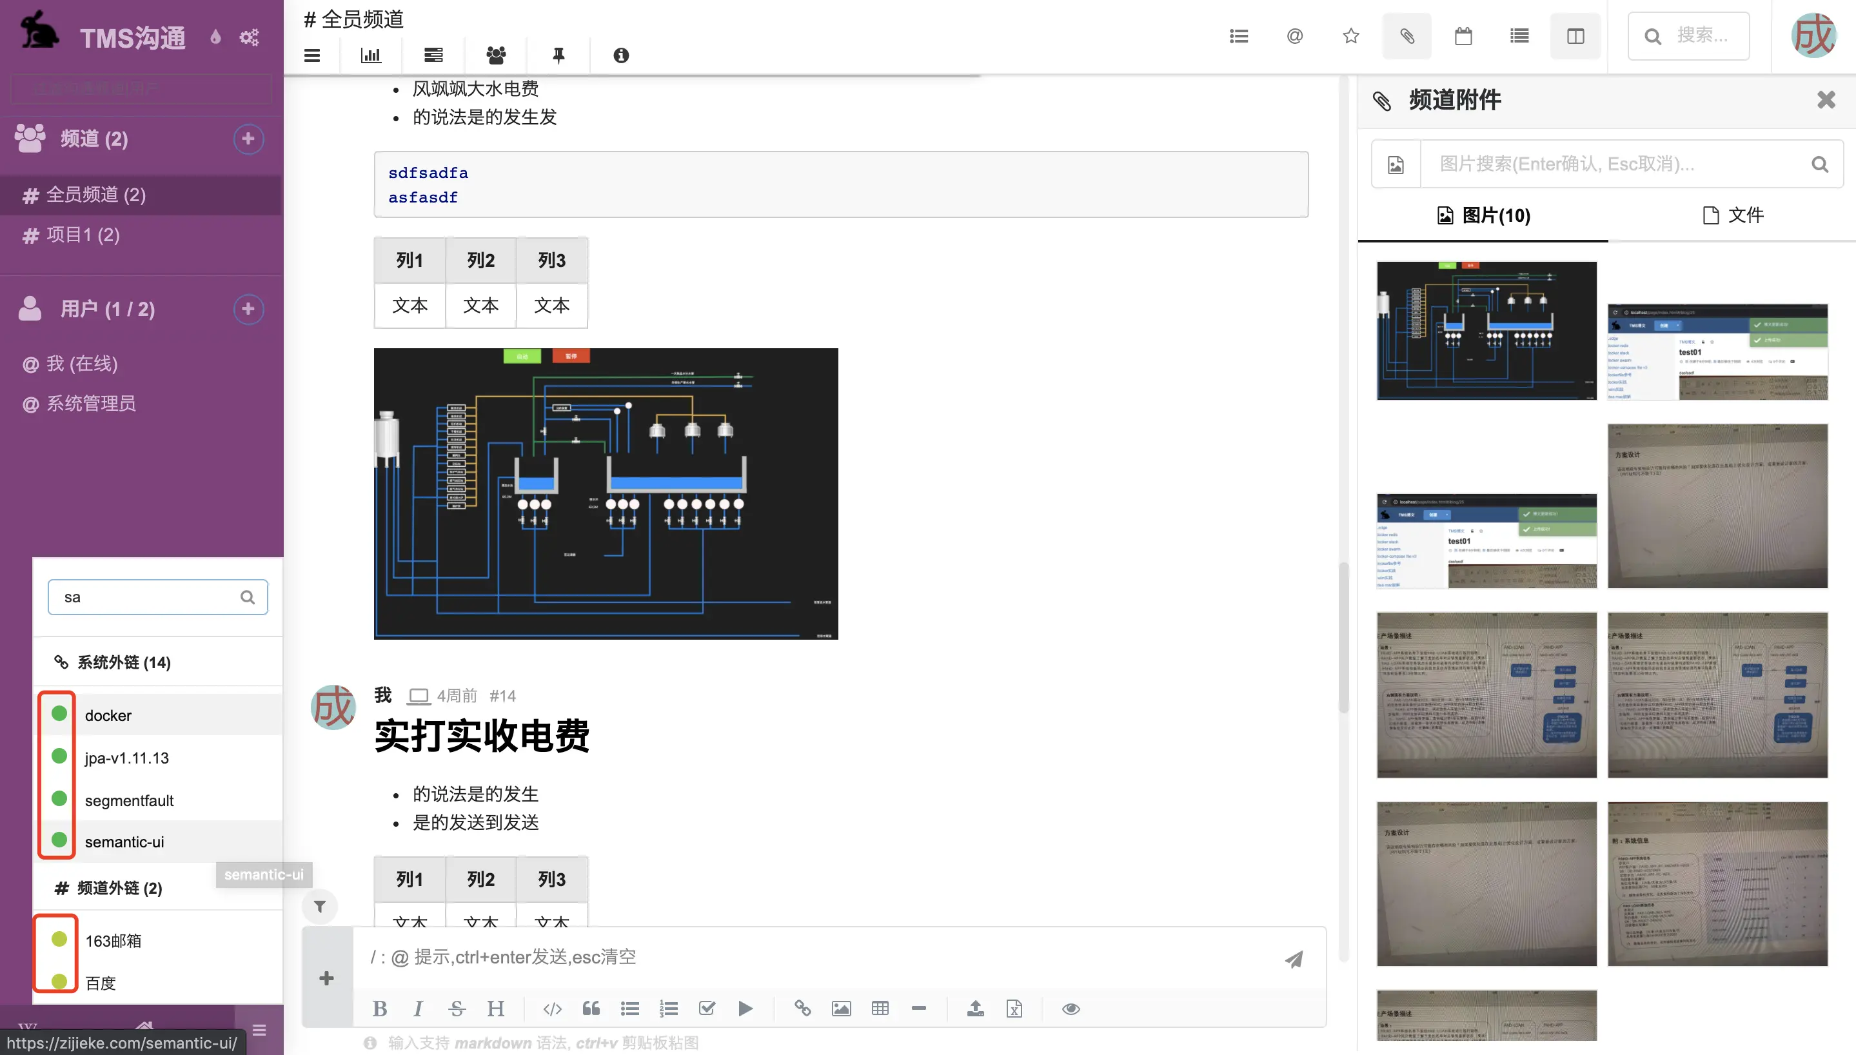Open the pipeline diagram image in the chat message
Screen dimensions: 1856x1055
click(x=606, y=493)
